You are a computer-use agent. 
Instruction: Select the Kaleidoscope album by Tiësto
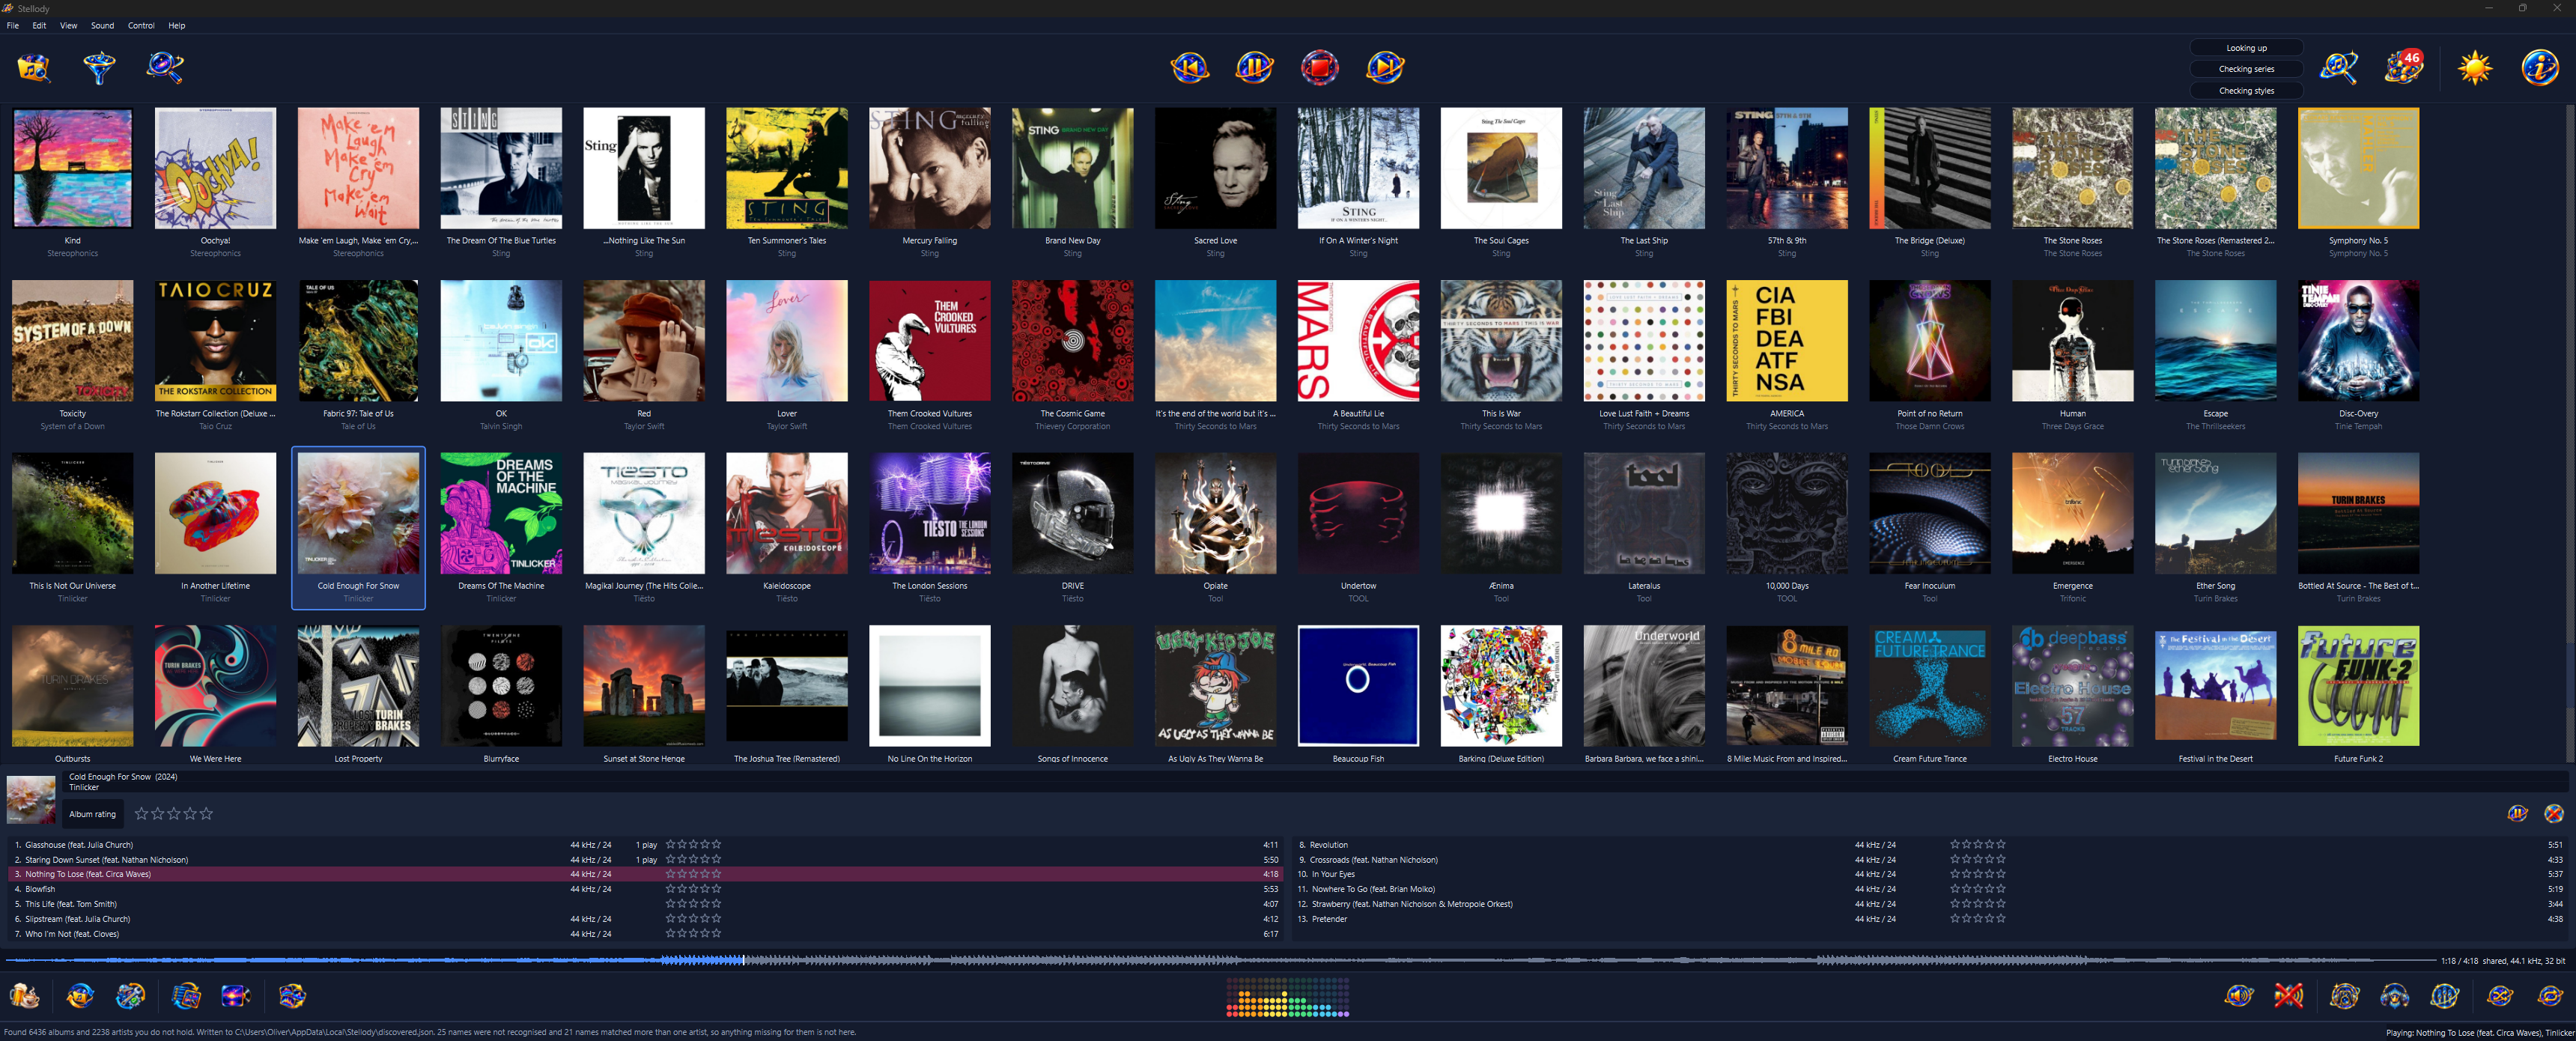point(787,527)
